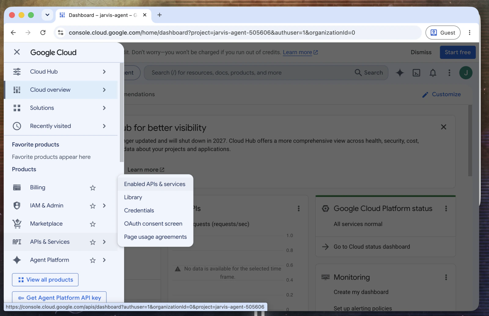Select Enabled APIs & services
The image size is (489, 316).
pyautogui.click(x=155, y=184)
